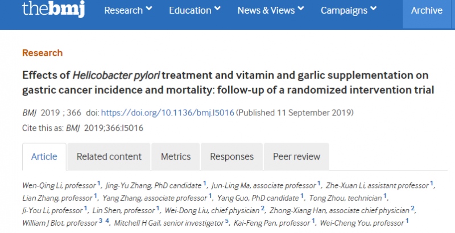Click affiliation 1 next to Wen-Qing Li
The width and height of the screenshot is (455, 233).
coord(99,183)
